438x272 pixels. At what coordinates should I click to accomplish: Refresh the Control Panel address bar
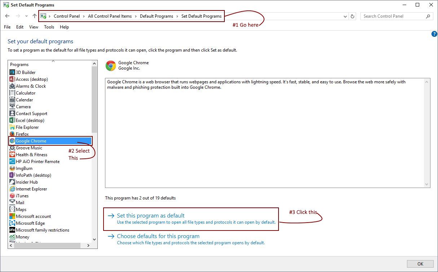click(x=352, y=16)
